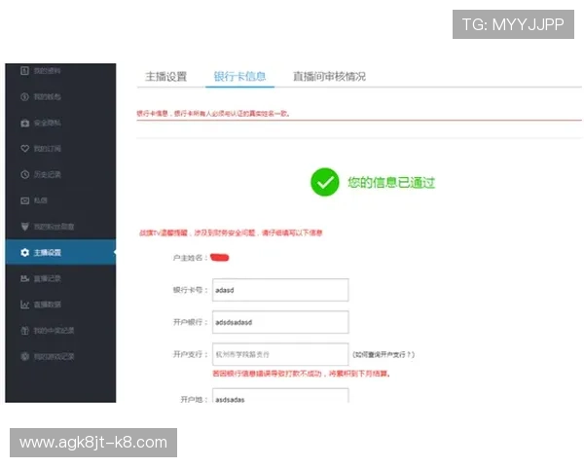
Task: Focus the 开户银行 field containing adsdsadasd
Action: (280, 322)
